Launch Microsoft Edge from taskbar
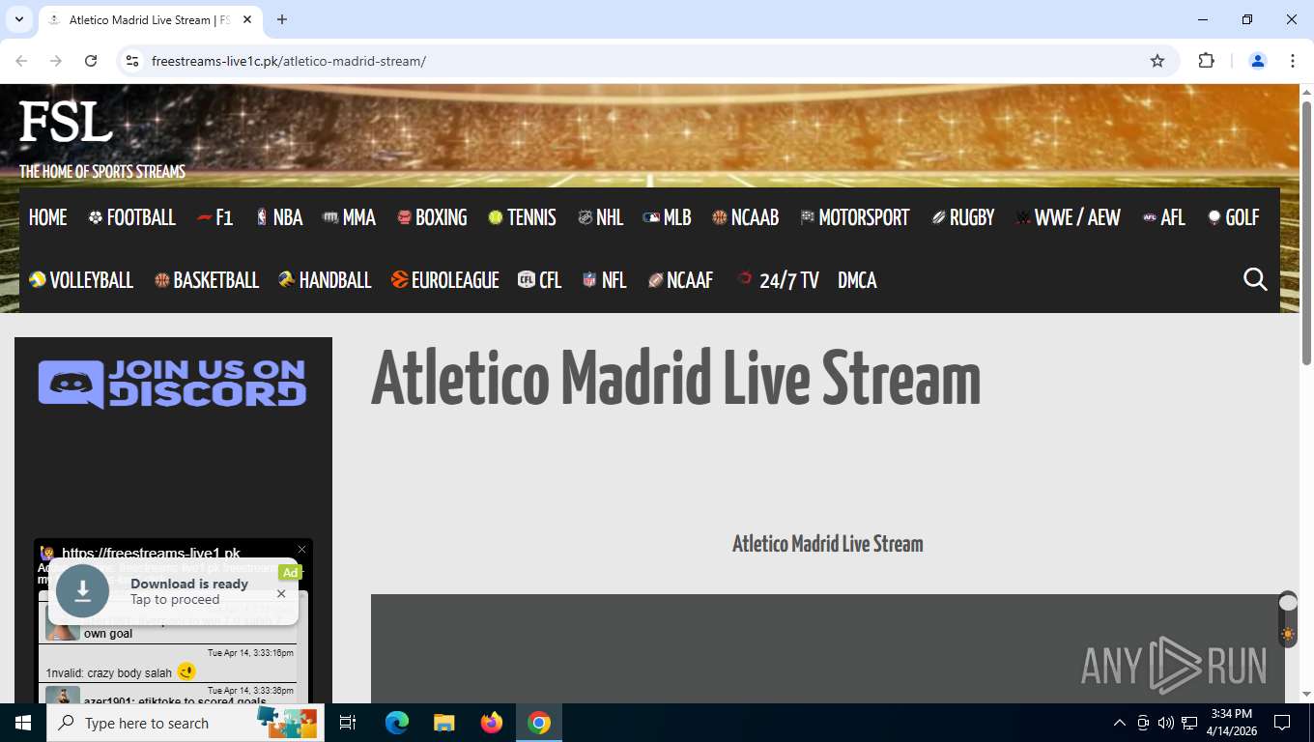Screen dimensions: 1314x742 (x=396, y=723)
